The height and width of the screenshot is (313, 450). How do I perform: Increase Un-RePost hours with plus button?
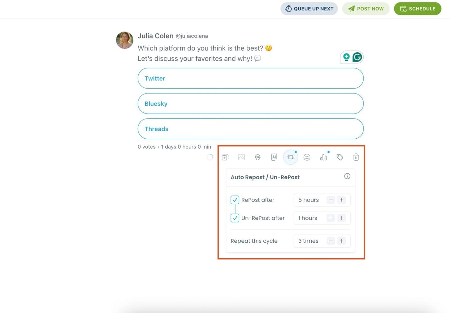pyautogui.click(x=341, y=218)
